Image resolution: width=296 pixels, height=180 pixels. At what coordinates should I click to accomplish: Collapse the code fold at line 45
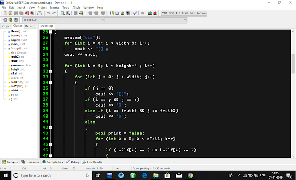[x=50, y=144]
